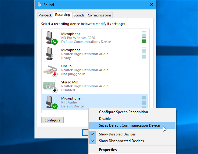The width and height of the screenshot is (198, 154).
Task: Open Properties from the context menu
Action: pyautogui.click(x=108, y=149)
